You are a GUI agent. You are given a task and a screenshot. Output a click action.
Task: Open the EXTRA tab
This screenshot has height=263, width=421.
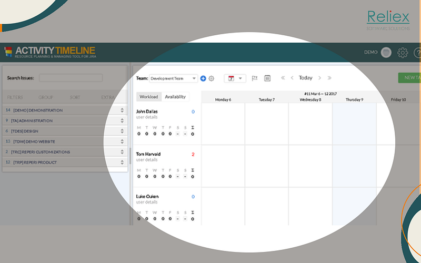(x=108, y=97)
